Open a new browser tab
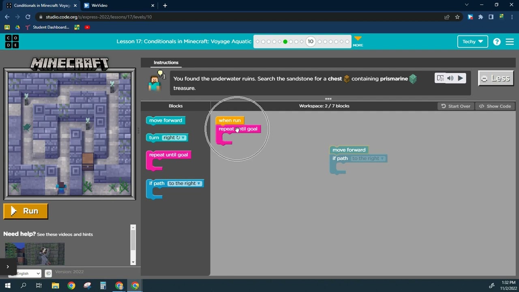Image resolution: width=519 pixels, height=292 pixels. coord(165,6)
